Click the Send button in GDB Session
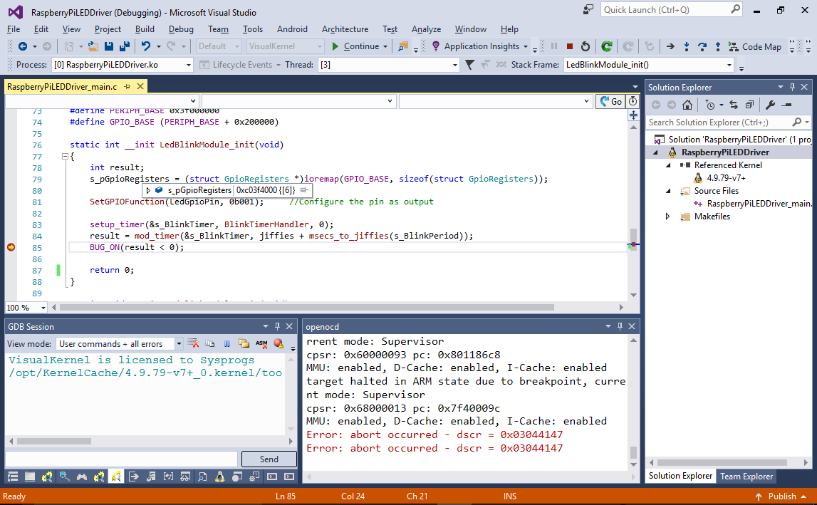Image resolution: width=817 pixels, height=505 pixels. click(x=269, y=459)
